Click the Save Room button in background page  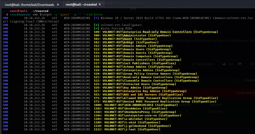point(203,64)
